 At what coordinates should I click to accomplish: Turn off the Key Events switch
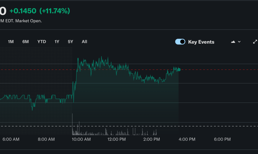(180, 42)
